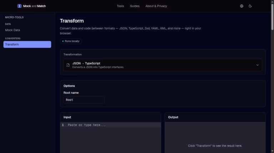Click the Runs locally badge
Viewport: 274px width, 153px height.
click(71, 41)
